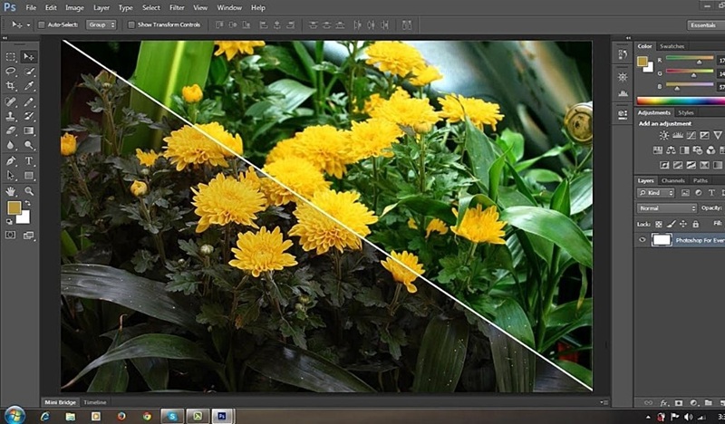The width and height of the screenshot is (725, 424).
Task: Open the Essentials workspace dropdown
Action: click(706, 25)
